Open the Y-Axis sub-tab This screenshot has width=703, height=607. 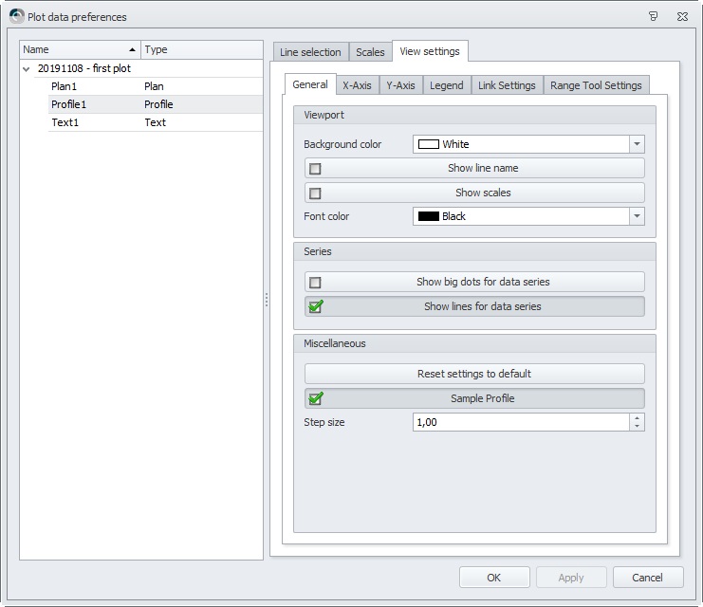[x=400, y=85]
